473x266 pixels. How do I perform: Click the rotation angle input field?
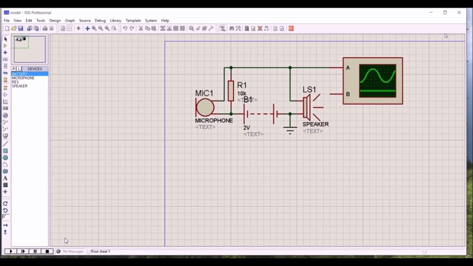(x=5, y=217)
